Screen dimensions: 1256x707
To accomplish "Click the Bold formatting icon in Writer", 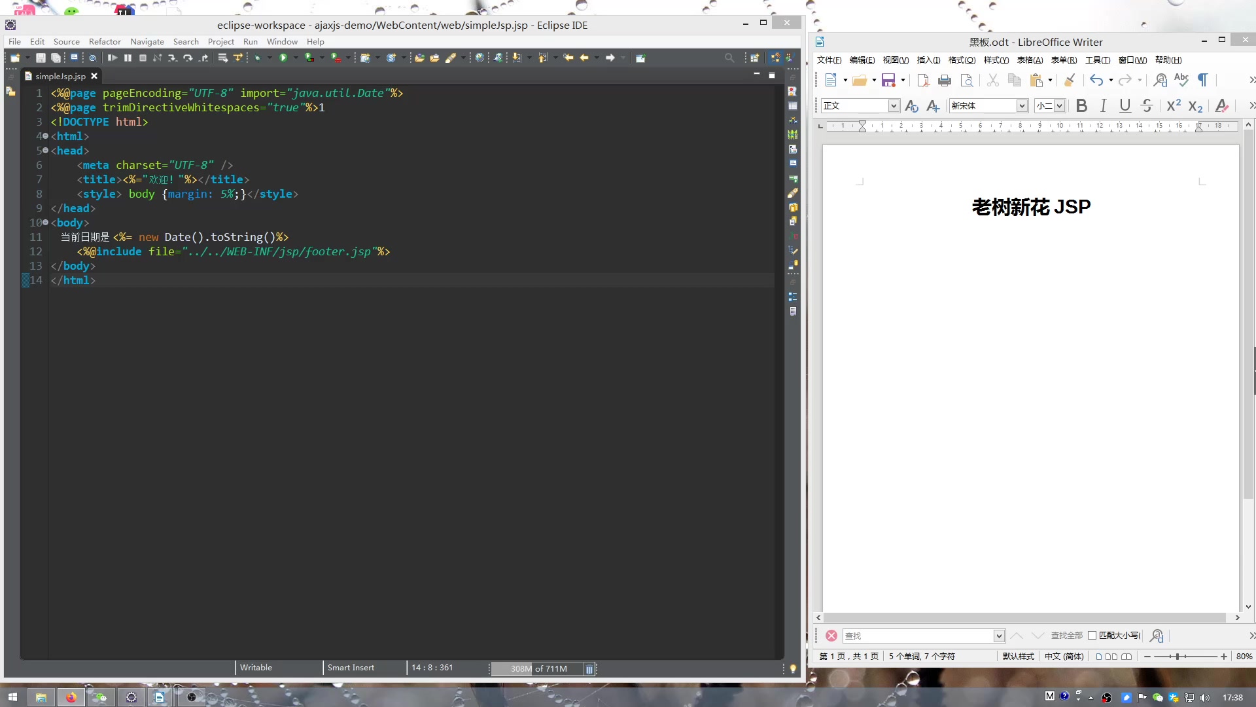I will (x=1081, y=105).
